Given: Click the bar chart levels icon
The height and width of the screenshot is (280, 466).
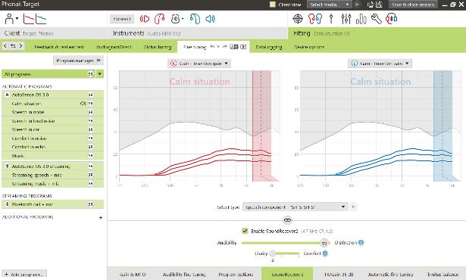Looking at the screenshot, I should tap(361, 19).
